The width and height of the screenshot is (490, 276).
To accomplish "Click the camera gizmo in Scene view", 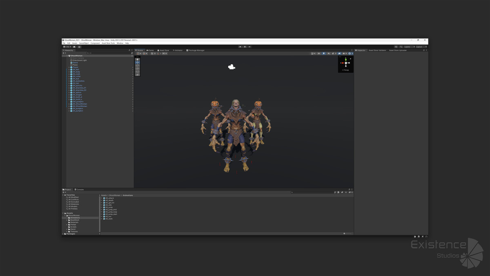I will [232, 67].
